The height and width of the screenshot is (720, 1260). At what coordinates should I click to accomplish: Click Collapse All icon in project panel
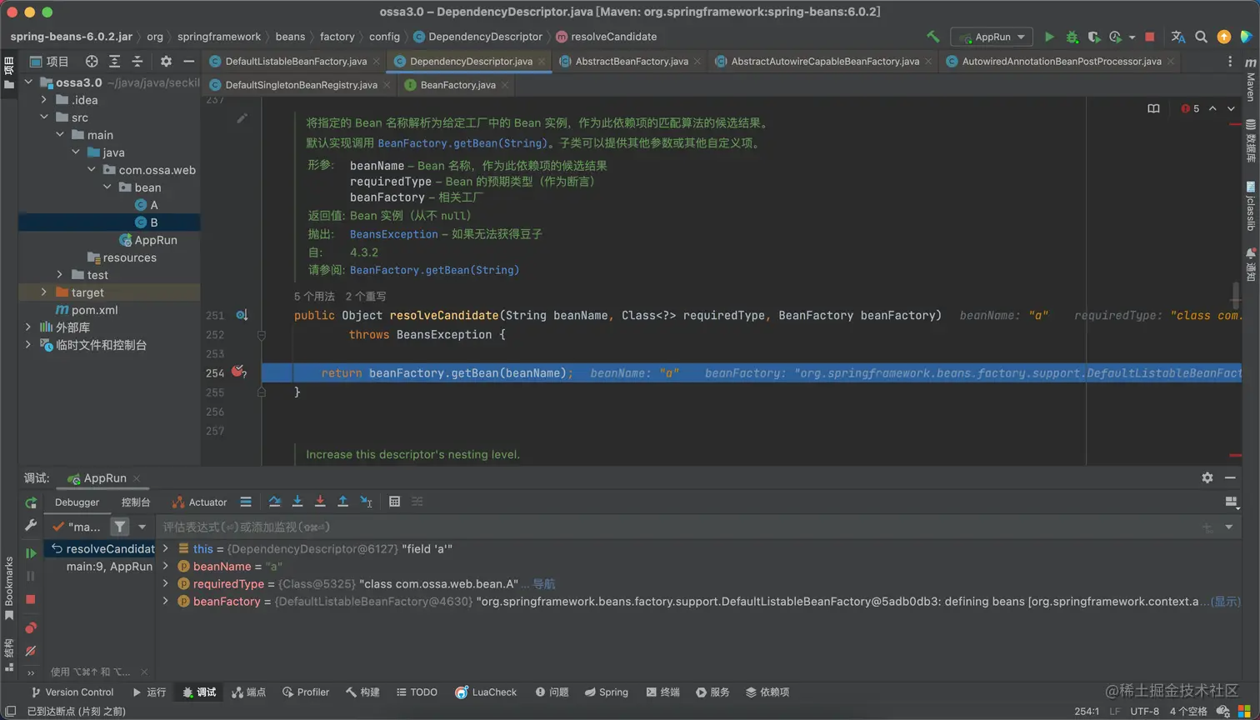(137, 62)
